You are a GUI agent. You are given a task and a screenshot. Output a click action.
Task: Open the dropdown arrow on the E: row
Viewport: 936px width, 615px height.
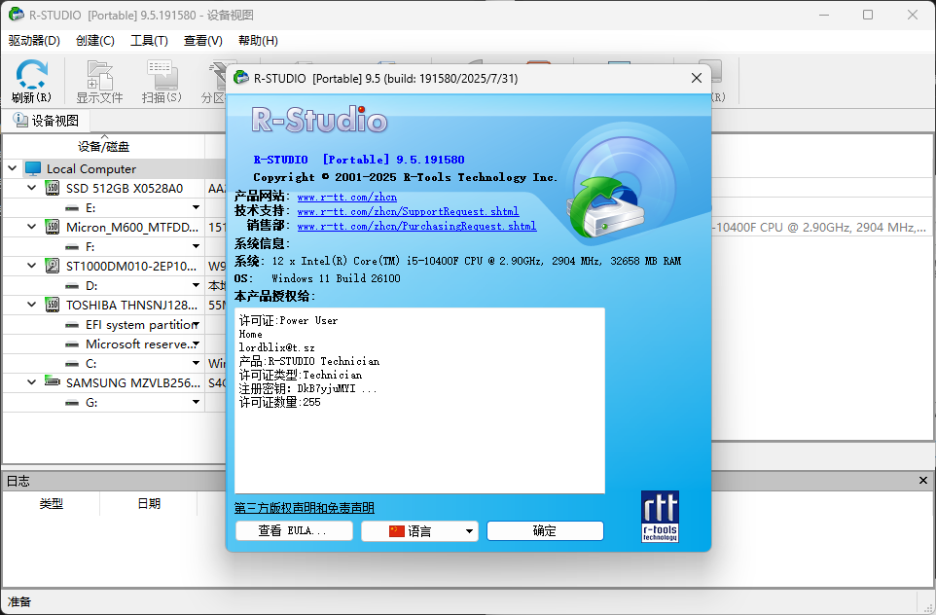(x=196, y=208)
